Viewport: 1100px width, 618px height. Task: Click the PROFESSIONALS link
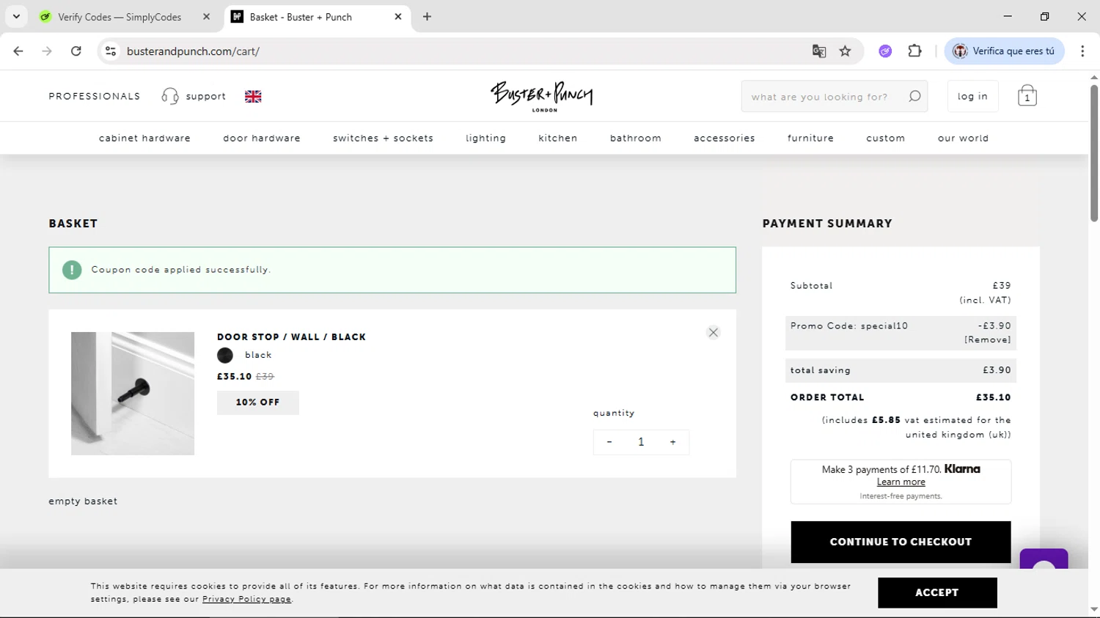point(95,96)
